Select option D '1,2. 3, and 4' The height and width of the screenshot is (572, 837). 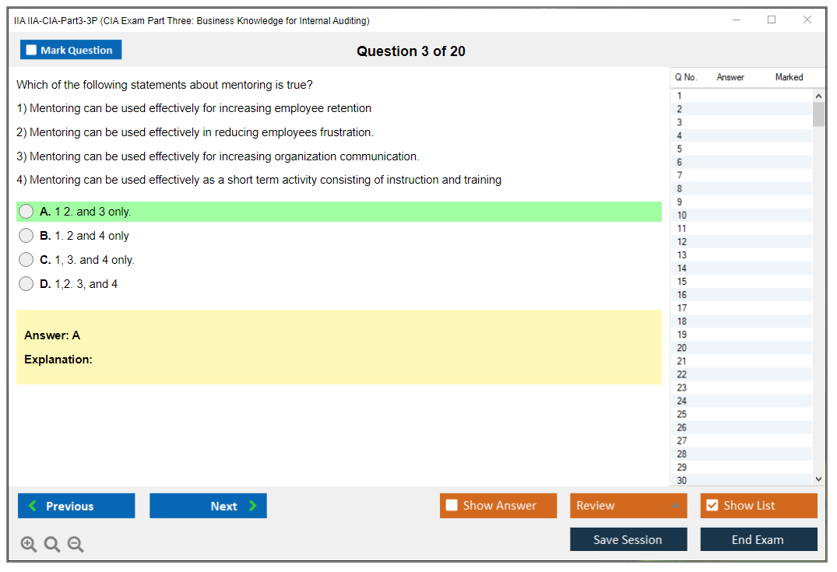(x=26, y=284)
